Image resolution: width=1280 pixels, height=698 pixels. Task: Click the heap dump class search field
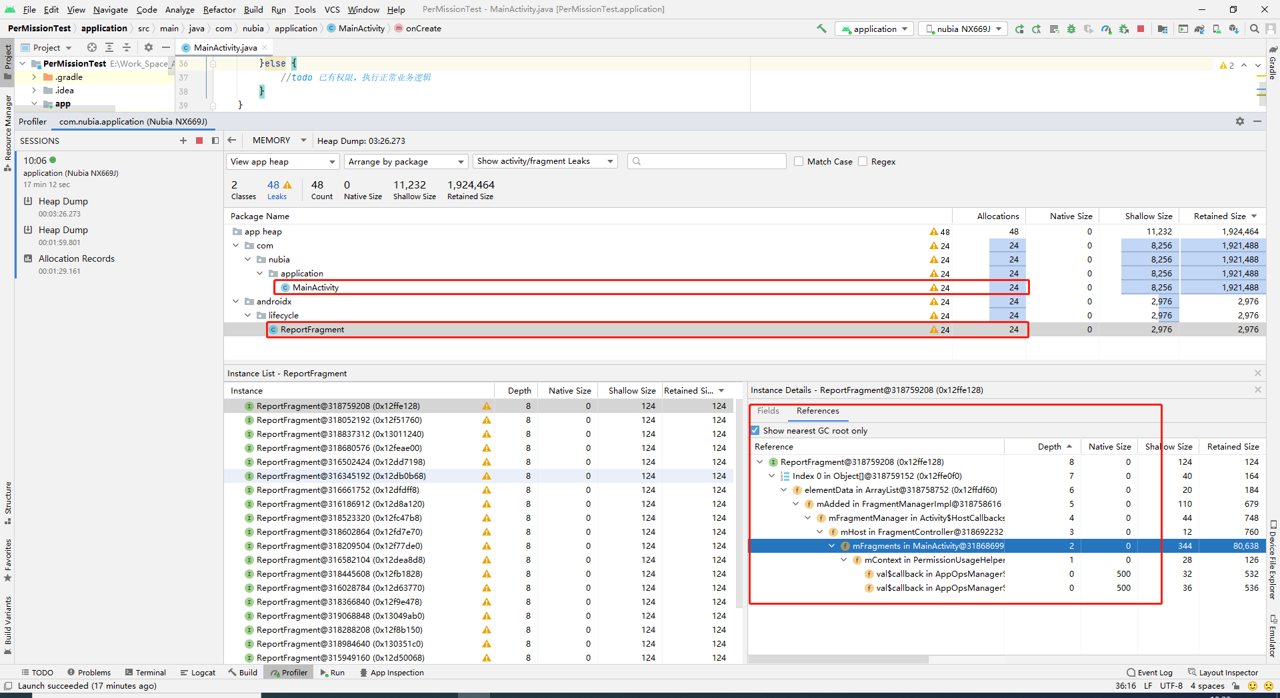(x=707, y=161)
